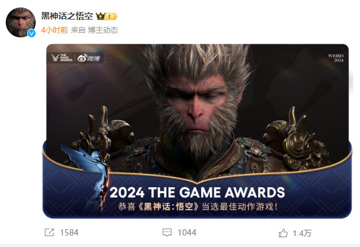The image size is (360, 247).
Task: Click the gold level 1 badge
Action: (111, 17)
